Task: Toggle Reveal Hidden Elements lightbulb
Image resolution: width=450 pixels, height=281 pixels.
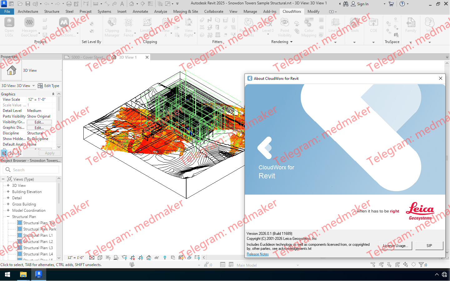Action: pyautogui.click(x=165, y=258)
